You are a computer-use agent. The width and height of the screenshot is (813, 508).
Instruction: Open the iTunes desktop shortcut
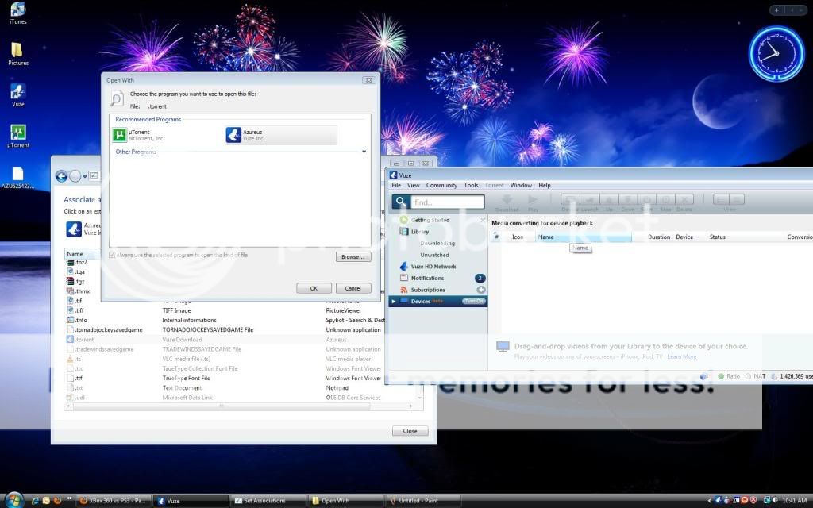[17, 10]
